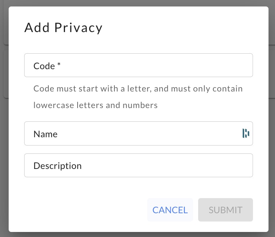Click blank dialog area left of Cancel

84,210
